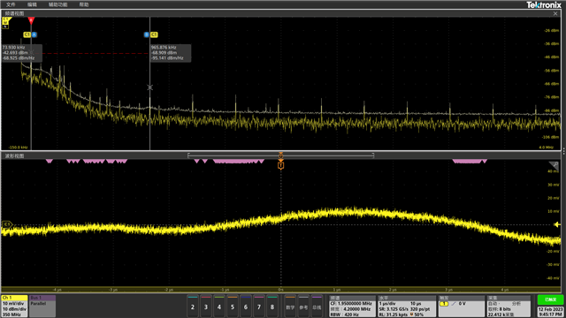Click the green triggered status button
The image size is (566, 318).
550,299
